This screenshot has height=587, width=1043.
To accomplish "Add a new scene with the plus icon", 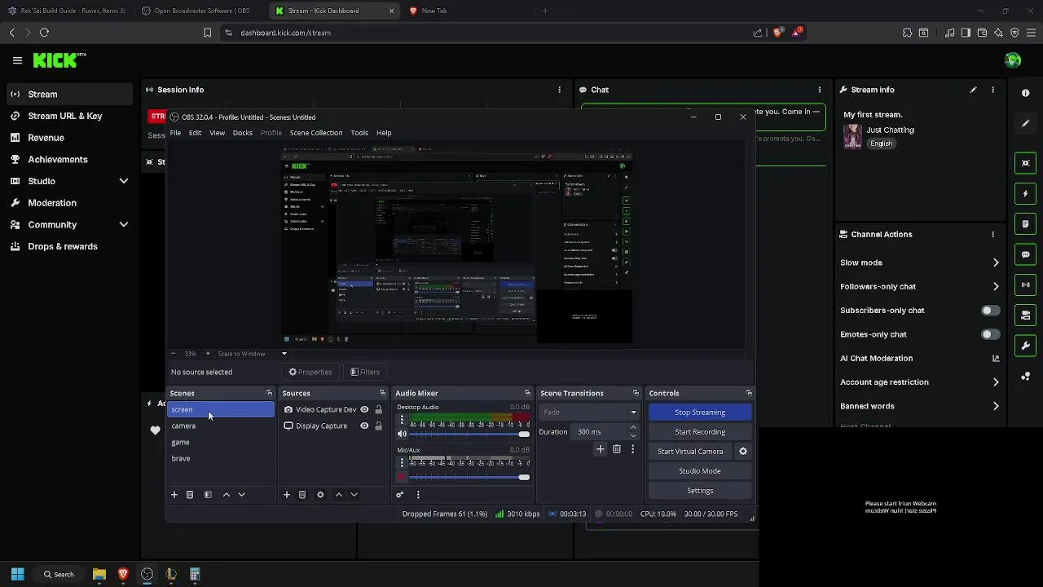I will (174, 495).
